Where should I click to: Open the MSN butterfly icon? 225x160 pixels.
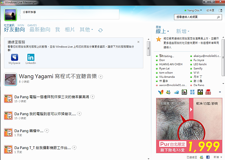tap(161, 92)
